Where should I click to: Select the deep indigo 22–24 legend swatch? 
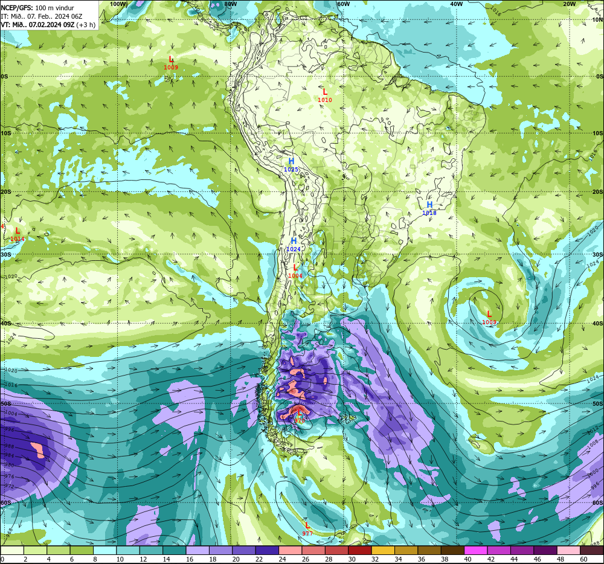267,551
